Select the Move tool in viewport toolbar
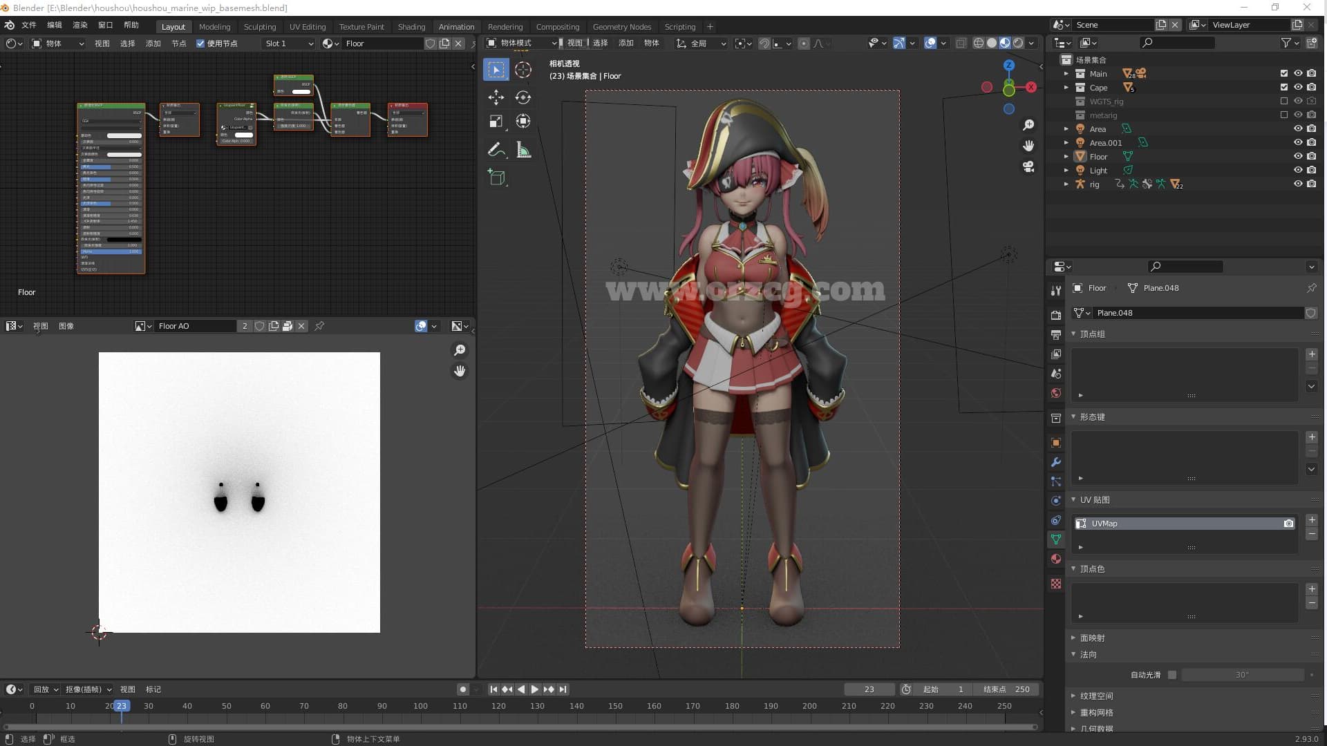1327x746 pixels. (496, 97)
